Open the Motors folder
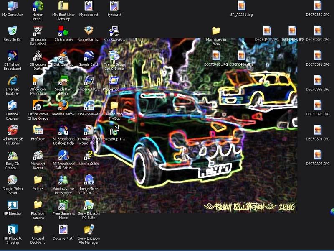The image size is (334, 251). click(x=38, y=180)
